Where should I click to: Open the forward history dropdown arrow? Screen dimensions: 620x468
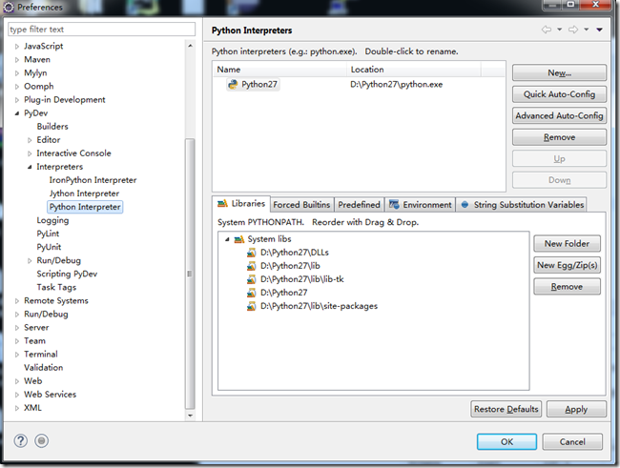(587, 30)
